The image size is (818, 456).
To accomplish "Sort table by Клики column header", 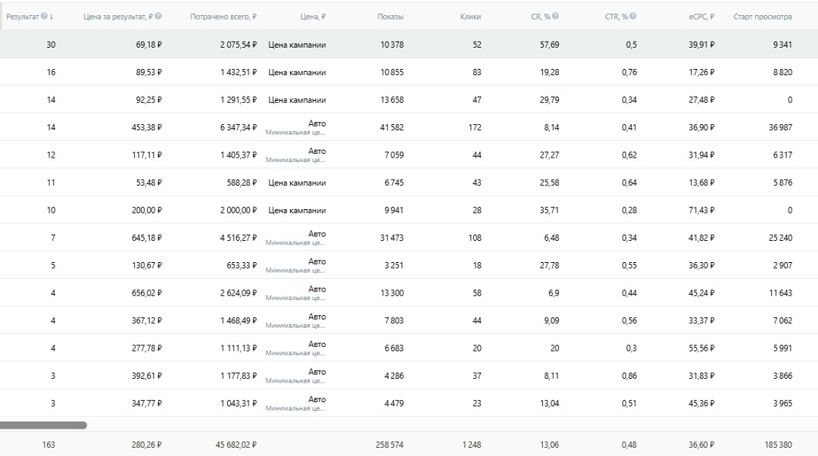I will (x=470, y=17).
